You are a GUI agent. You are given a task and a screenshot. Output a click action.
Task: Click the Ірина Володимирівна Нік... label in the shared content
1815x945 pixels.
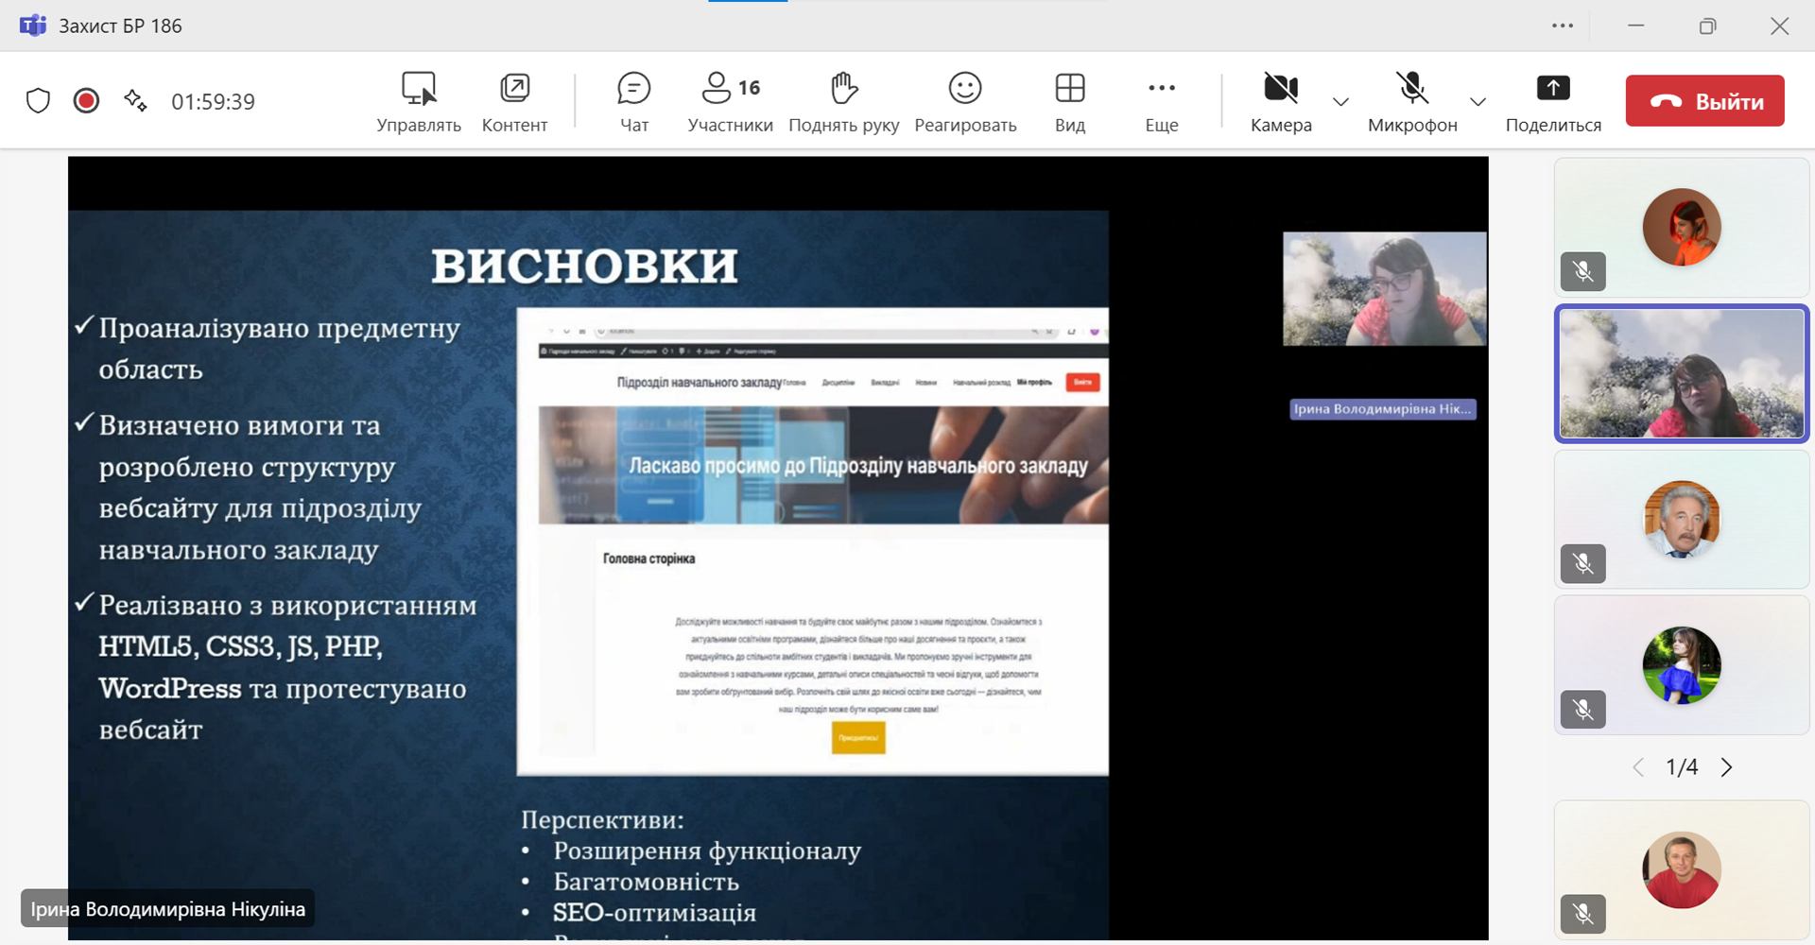[1383, 409]
